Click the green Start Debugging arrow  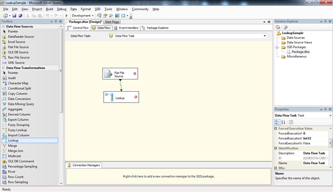pos(67,15)
